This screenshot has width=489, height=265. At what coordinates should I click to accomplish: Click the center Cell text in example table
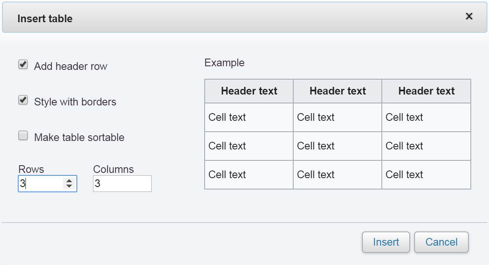coord(316,146)
